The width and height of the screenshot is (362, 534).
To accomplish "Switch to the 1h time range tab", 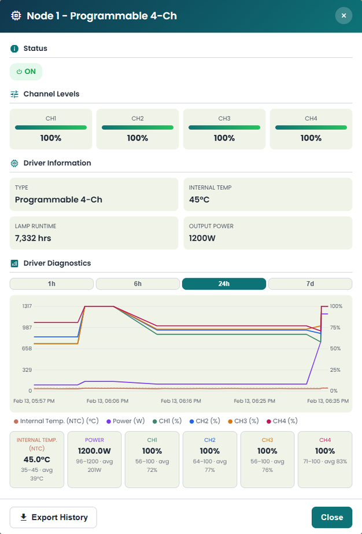I will 51,284.
